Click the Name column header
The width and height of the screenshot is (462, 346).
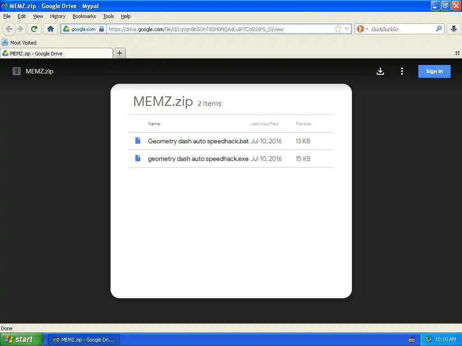[154, 123]
